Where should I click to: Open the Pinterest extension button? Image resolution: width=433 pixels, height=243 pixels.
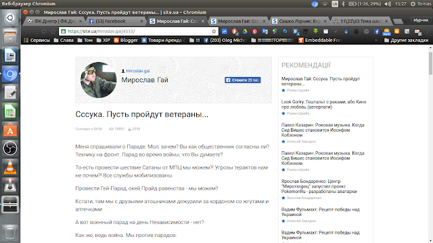point(254,32)
